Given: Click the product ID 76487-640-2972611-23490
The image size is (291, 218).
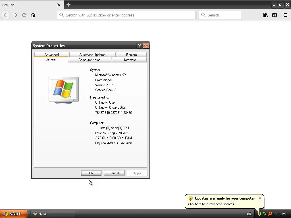Looking at the screenshot, I should 114,112.
